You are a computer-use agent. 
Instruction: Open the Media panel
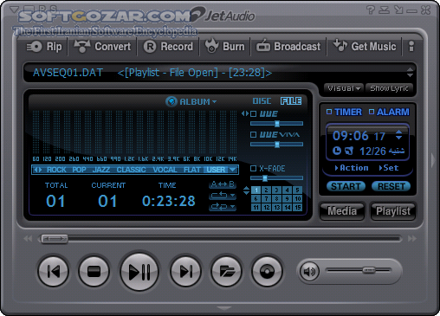click(342, 211)
